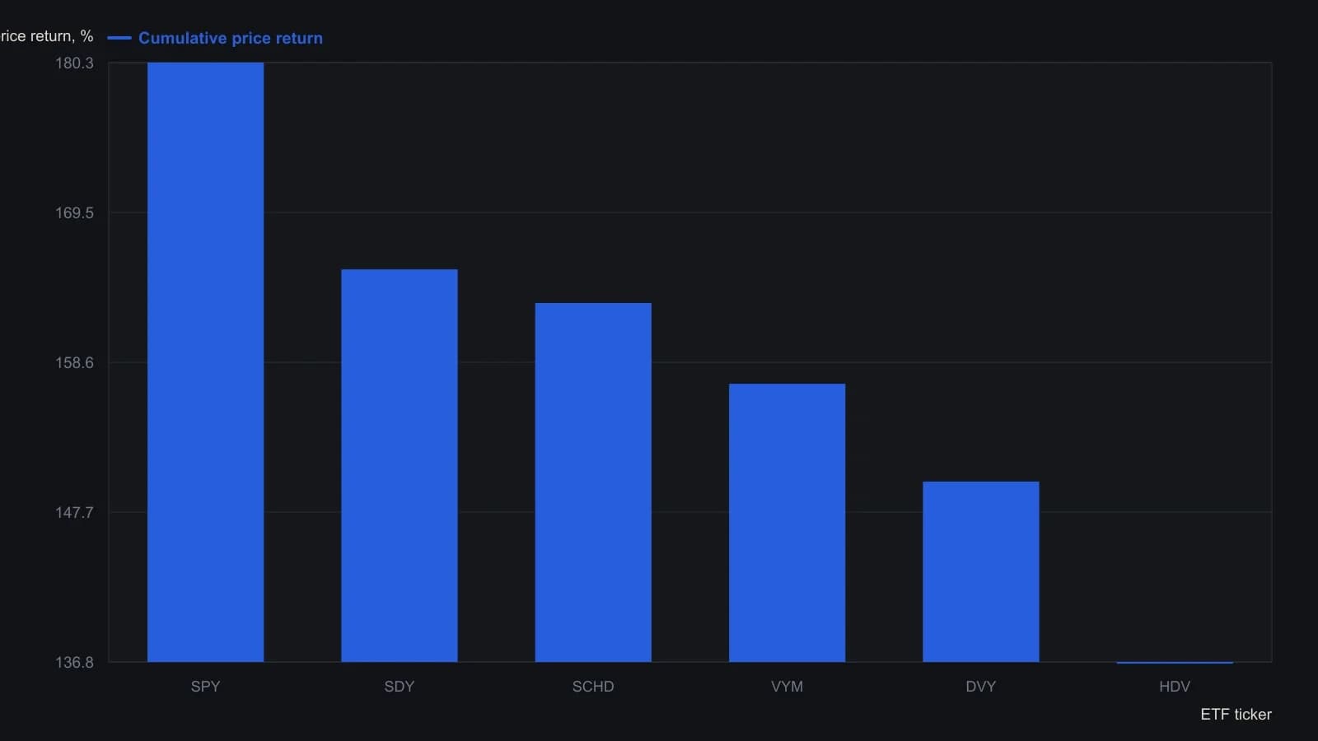Click the HDV ticker axis label
Viewport: 1318px width, 741px height.
point(1175,687)
